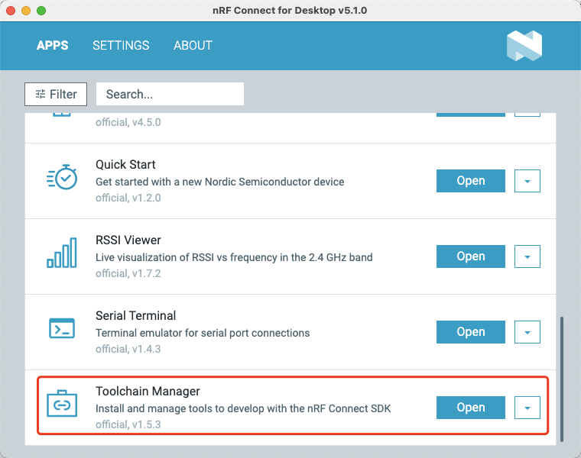The height and width of the screenshot is (458, 581).
Task: Switch to the SETTINGS tab
Action: (121, 46)
